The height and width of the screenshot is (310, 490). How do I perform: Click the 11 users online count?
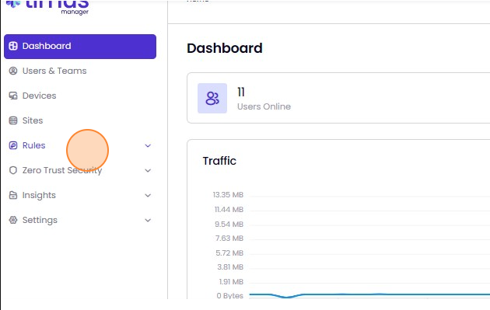pyautogui.click(x=241, y=92)
